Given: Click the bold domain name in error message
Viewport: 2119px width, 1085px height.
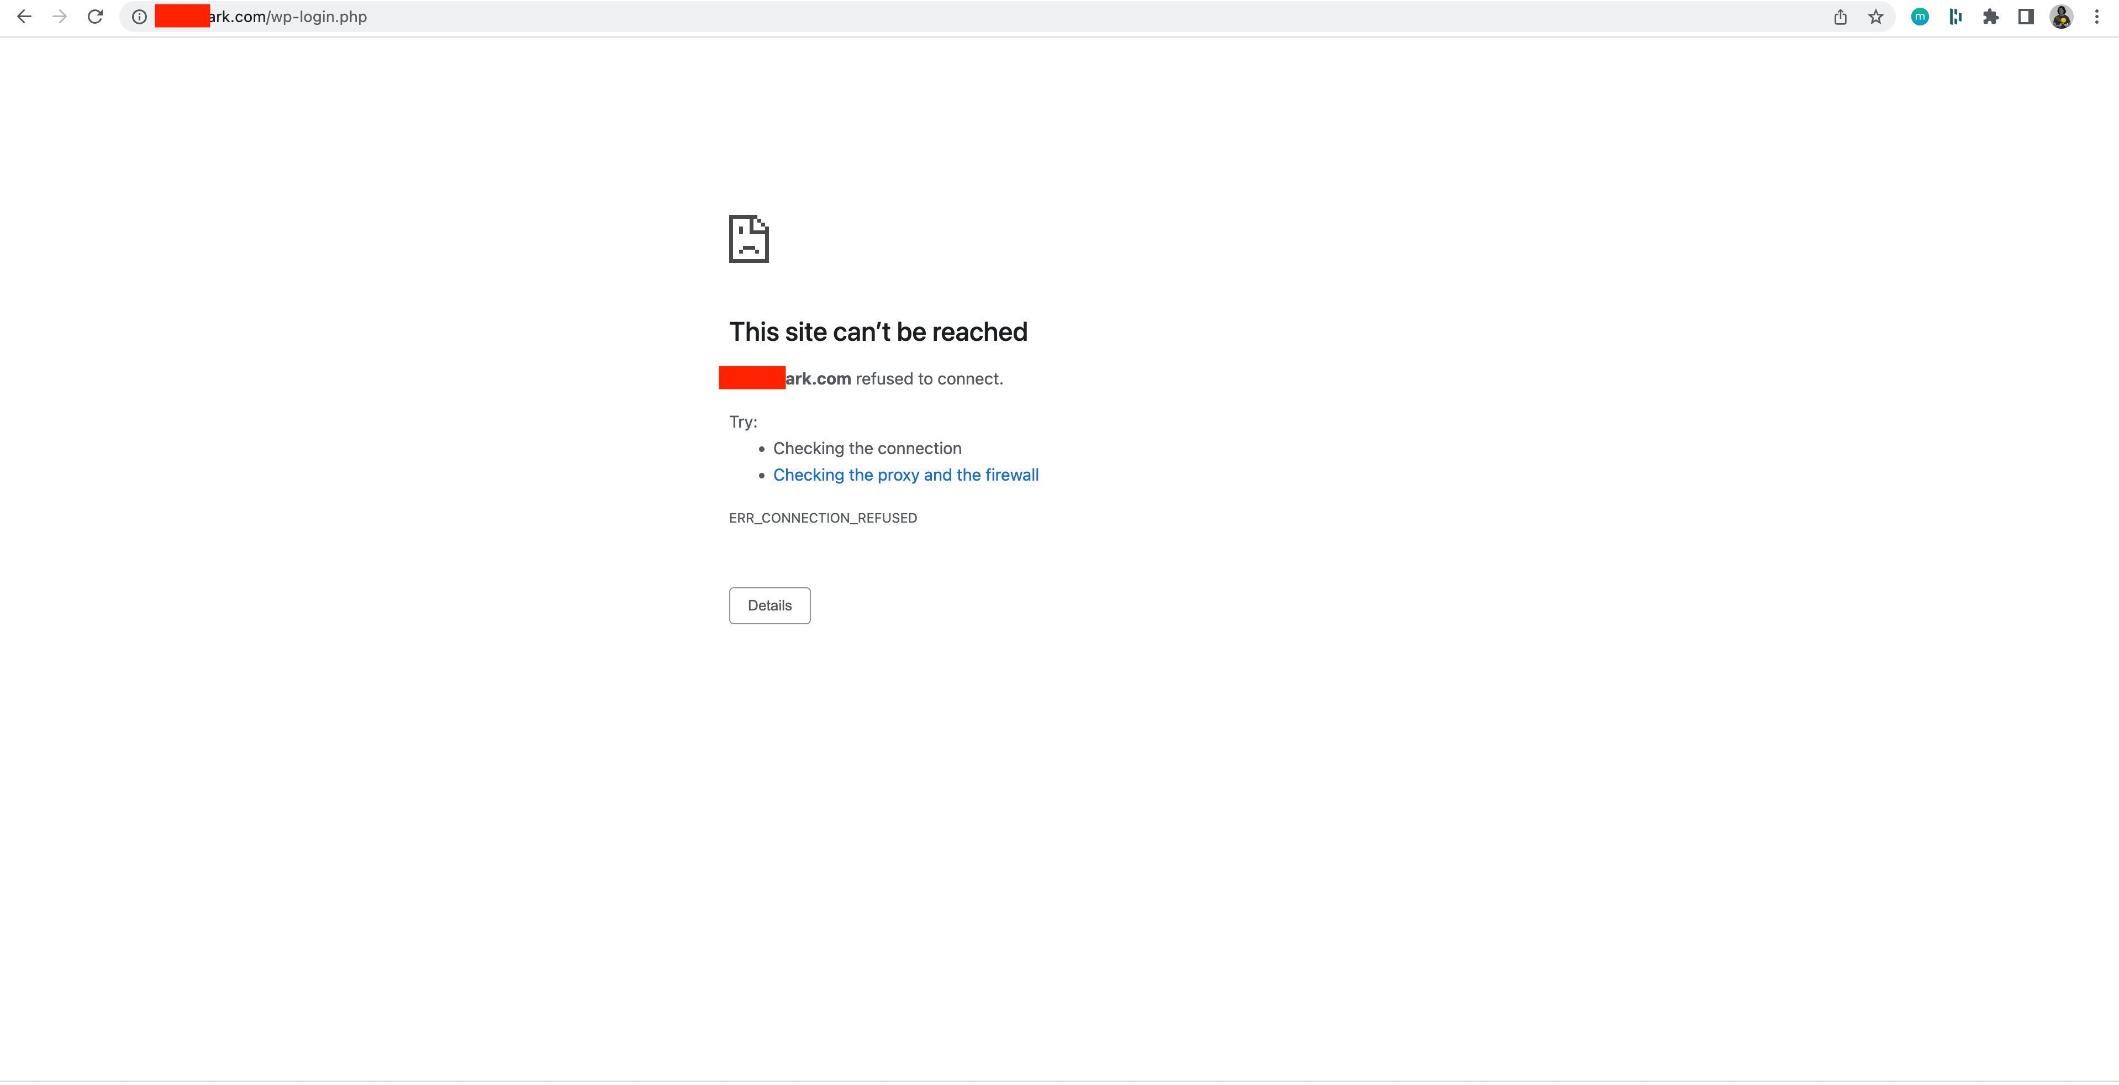Looking at the screenshot, I should (818, 378).
